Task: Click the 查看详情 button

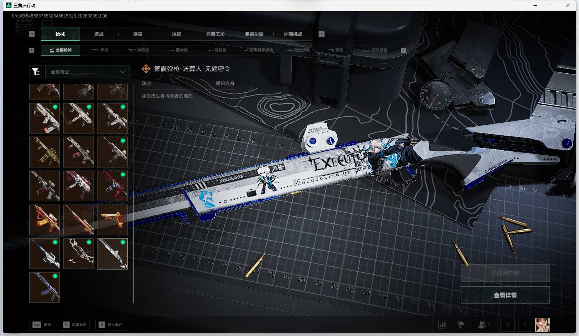Action: click(505, 295)
